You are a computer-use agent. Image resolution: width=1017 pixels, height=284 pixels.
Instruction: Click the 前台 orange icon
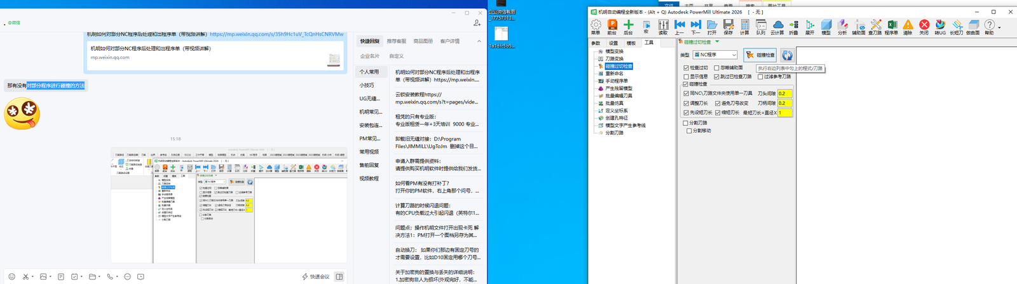[612, 26]
